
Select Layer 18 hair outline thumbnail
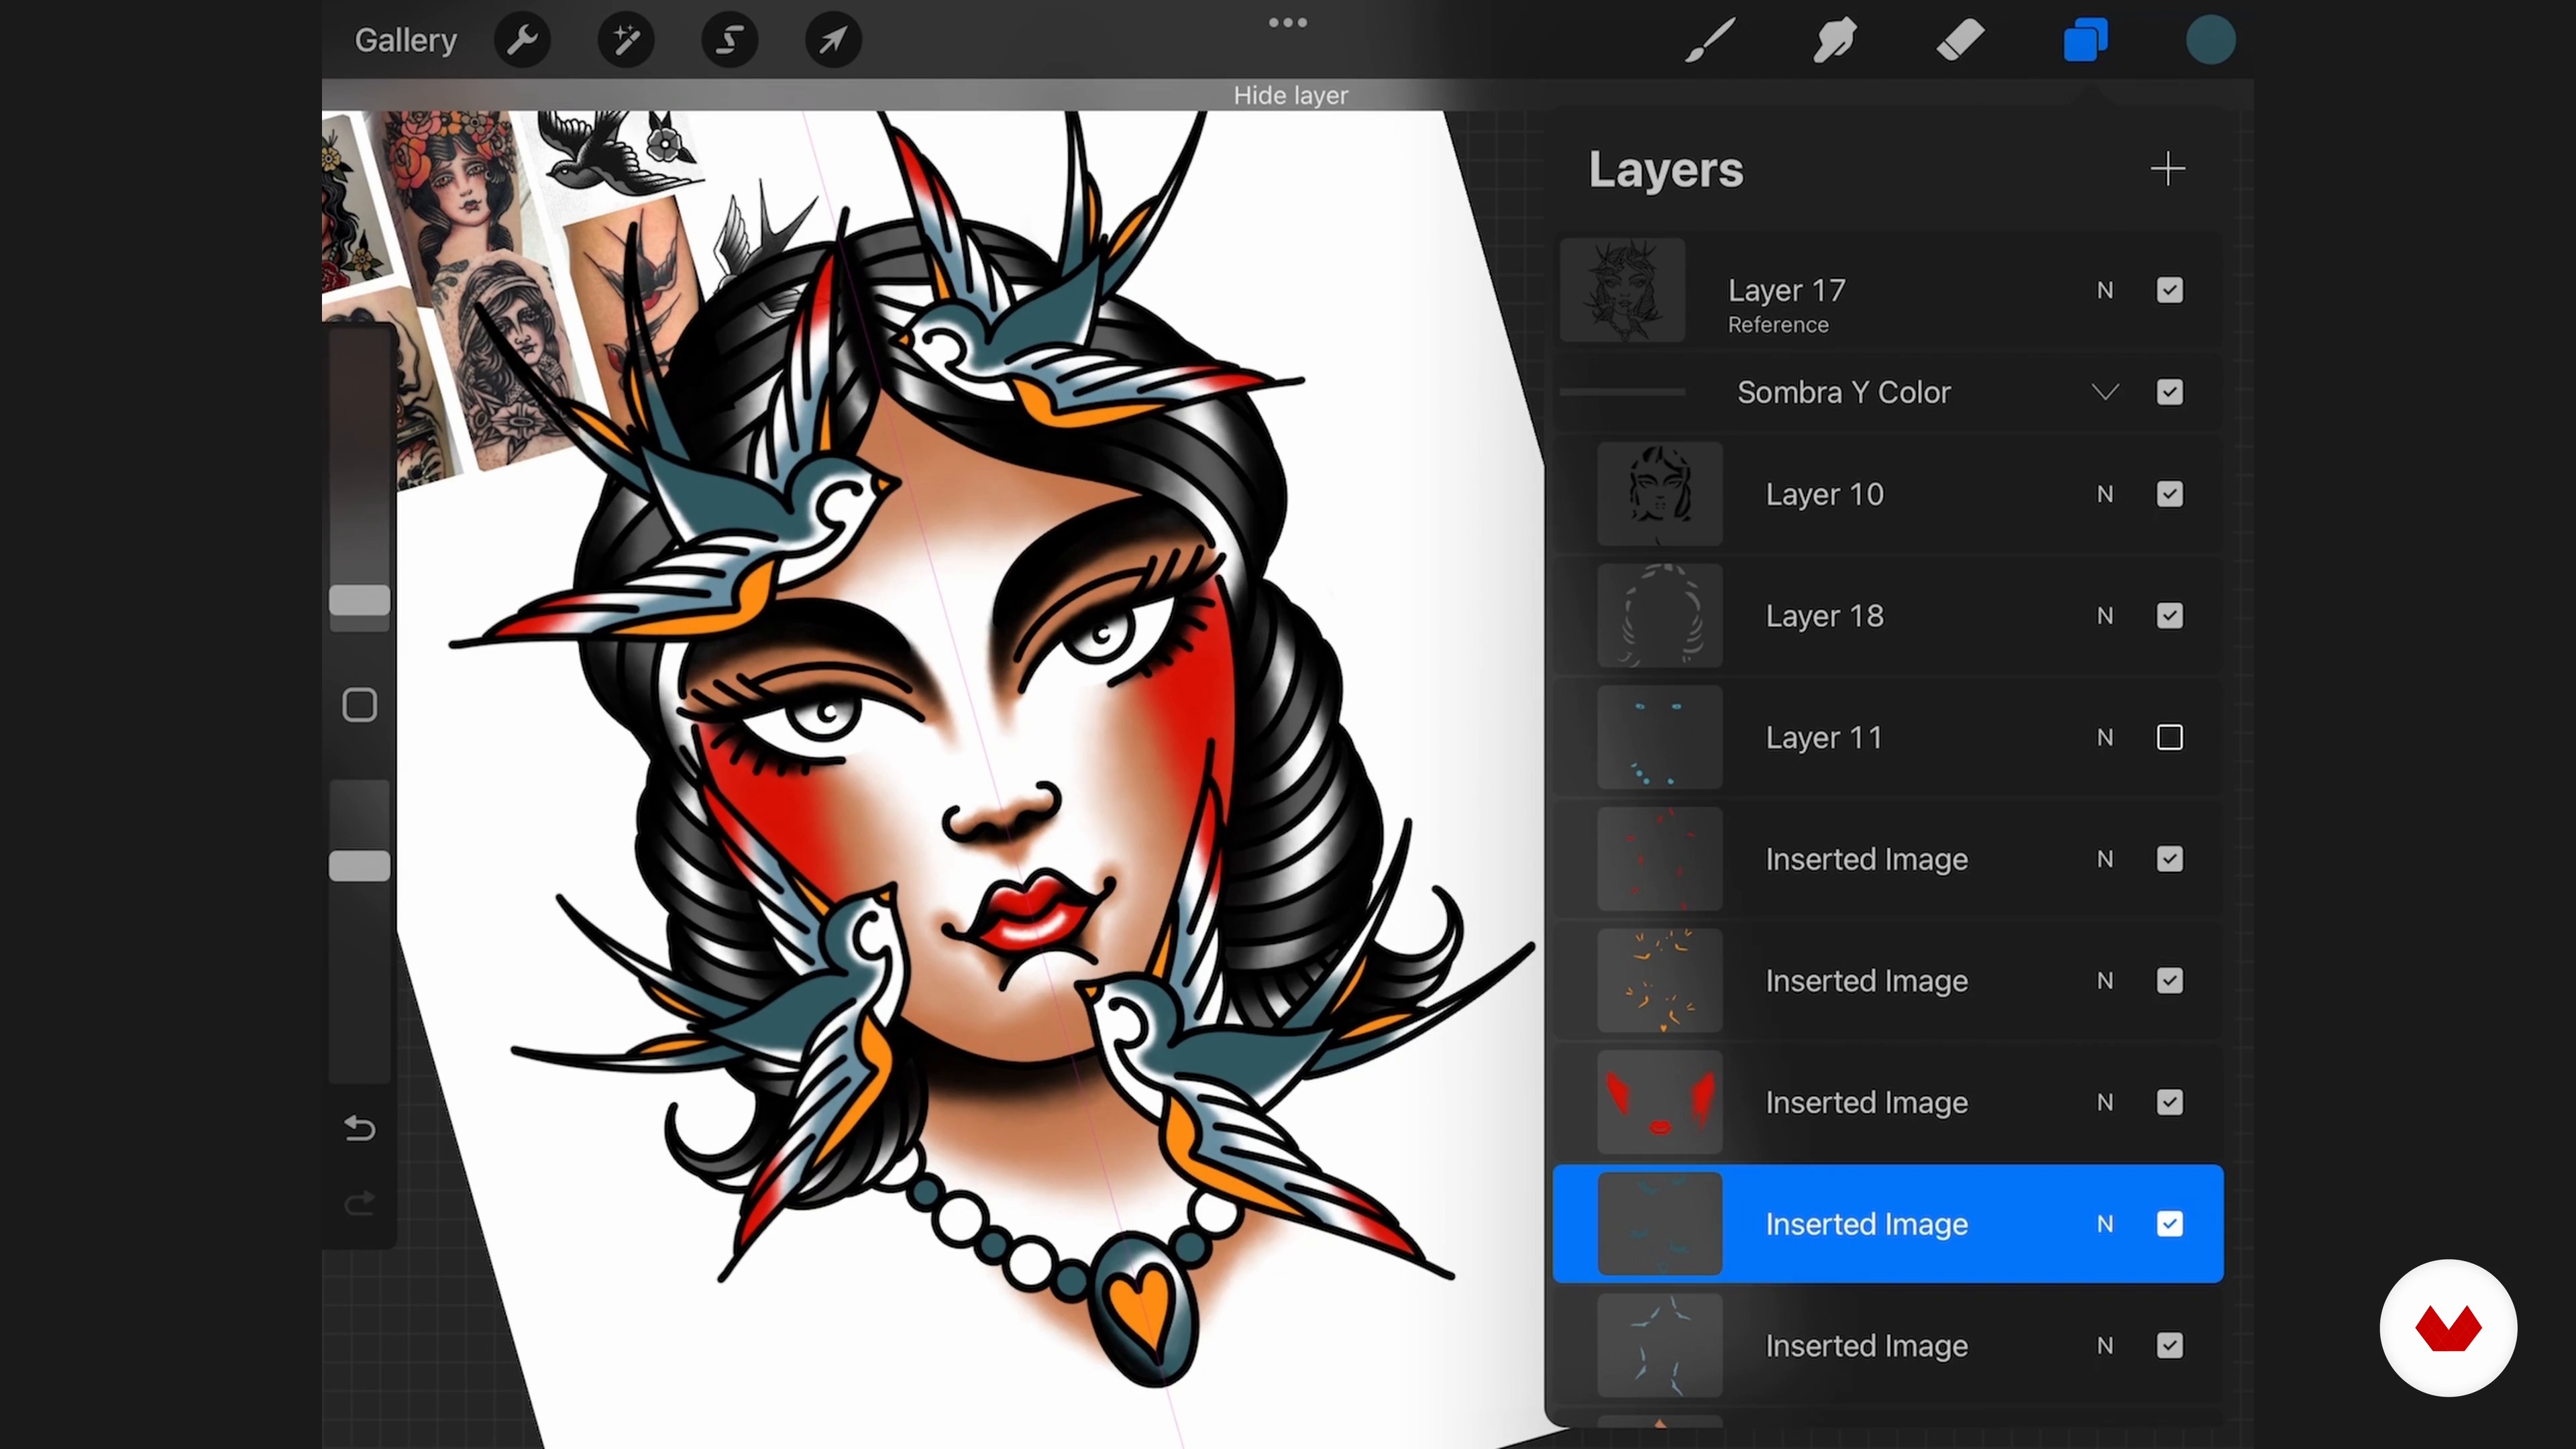click(1660, 616)
